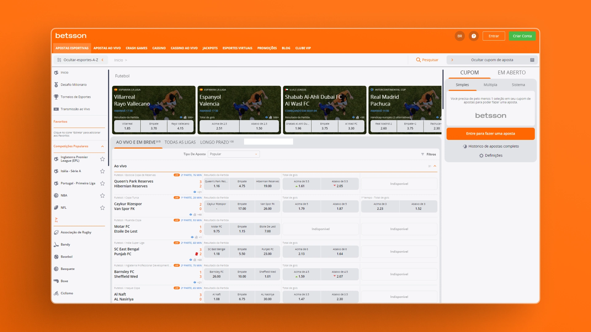This screenshot has height=332, width=591.
Task: Select the Sistema bet slip tab
Action: pos(518,85)
